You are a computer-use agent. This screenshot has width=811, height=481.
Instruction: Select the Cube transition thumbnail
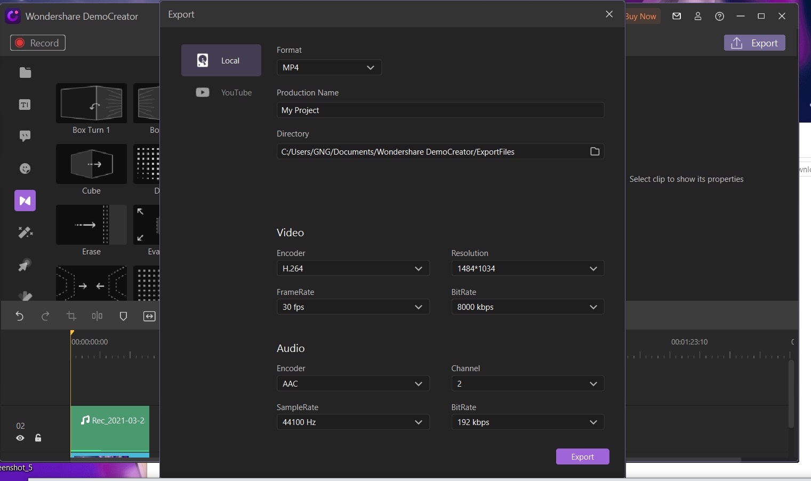[x=91, y=164]
